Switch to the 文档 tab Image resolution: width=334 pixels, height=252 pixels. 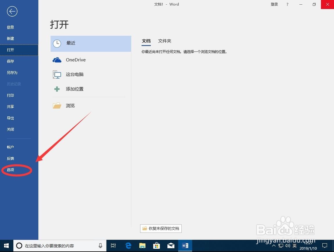coord(146,41)
